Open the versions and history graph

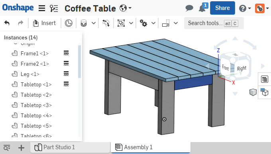(x=54, y=8)
